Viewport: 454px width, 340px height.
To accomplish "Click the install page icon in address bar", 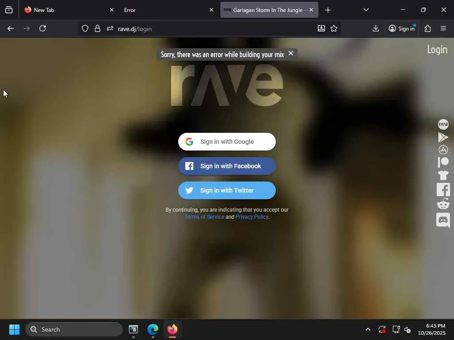I will pos(321,28).
